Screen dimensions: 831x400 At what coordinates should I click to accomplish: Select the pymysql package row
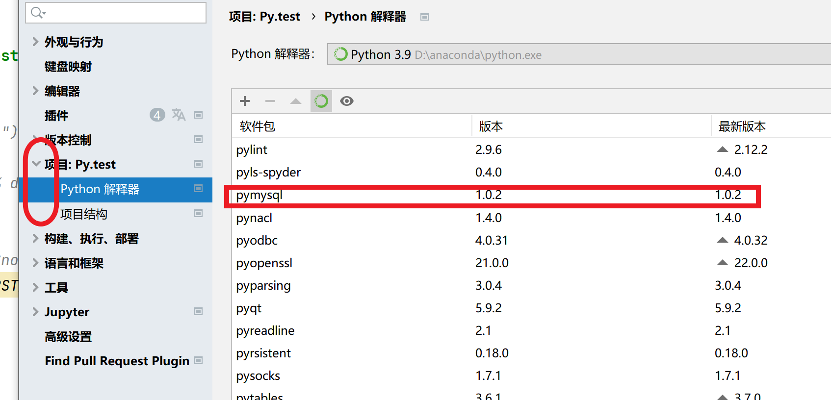point(531,195)
